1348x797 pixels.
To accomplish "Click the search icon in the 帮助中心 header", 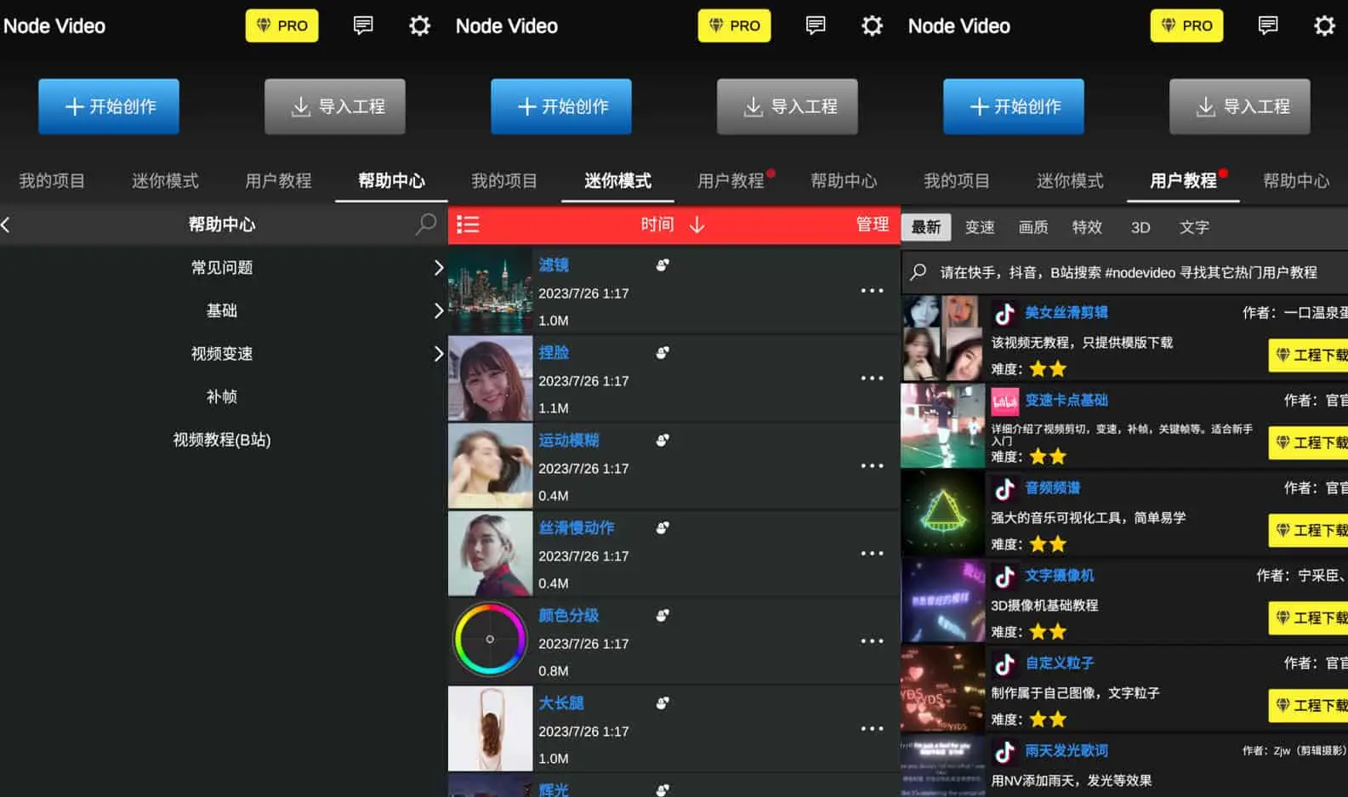I will [x=425, y=225].
